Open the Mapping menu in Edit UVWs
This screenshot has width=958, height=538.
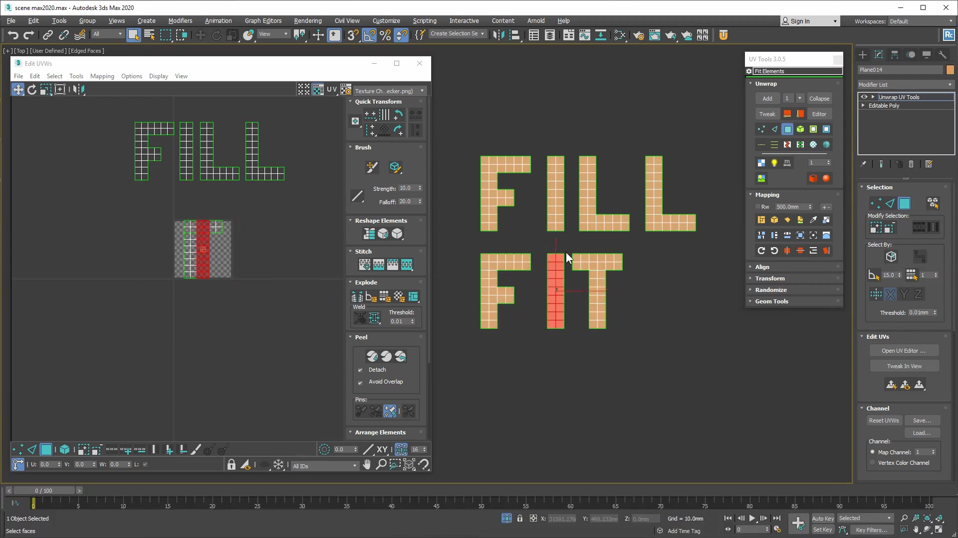point(102,76)
